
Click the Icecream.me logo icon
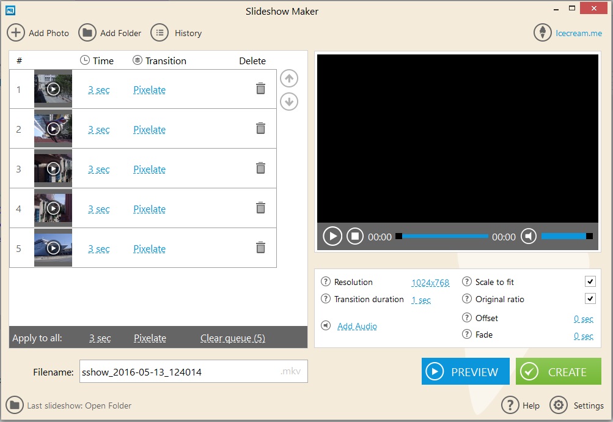click(x=542, y=33)
